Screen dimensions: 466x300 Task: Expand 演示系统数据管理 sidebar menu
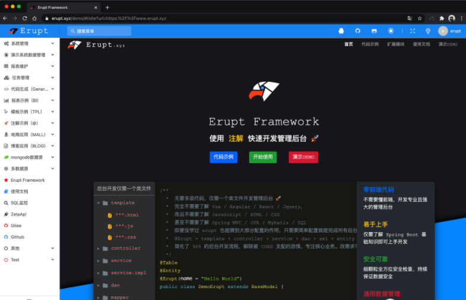29,55
